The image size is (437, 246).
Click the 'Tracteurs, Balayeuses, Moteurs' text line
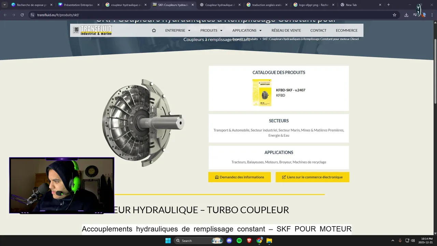tap(279, 162)
